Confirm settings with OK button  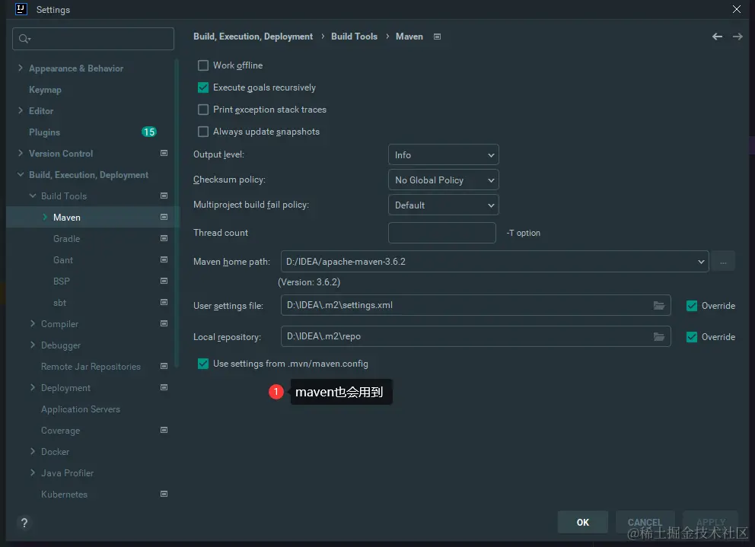pyautogui.click(x=583, y=523)
